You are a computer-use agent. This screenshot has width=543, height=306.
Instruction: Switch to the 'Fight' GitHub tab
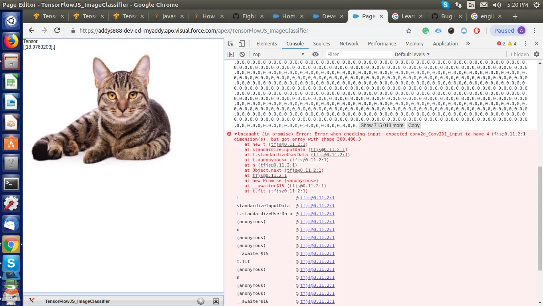248,16
